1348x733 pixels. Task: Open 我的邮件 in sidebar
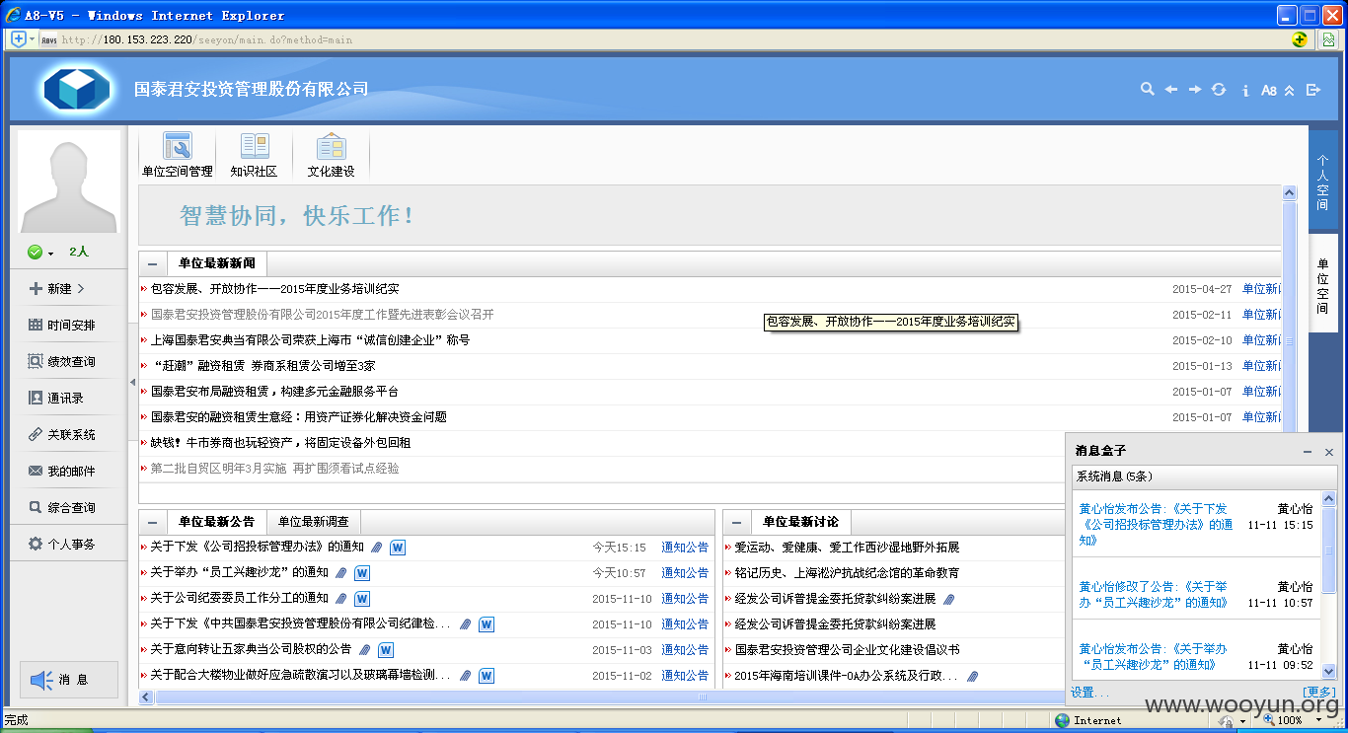pos(64,472)
